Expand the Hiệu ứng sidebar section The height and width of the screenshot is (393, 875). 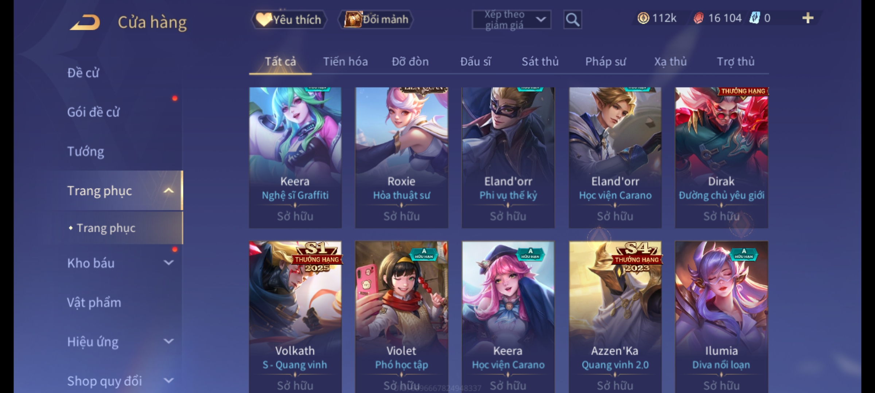click(168, 341)
